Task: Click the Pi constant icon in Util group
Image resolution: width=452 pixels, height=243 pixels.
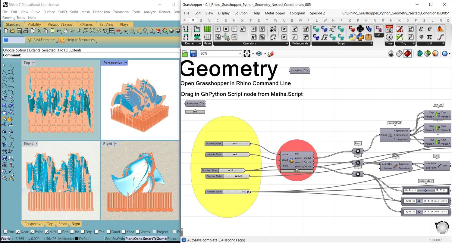Action: click(x=429, y=37)
